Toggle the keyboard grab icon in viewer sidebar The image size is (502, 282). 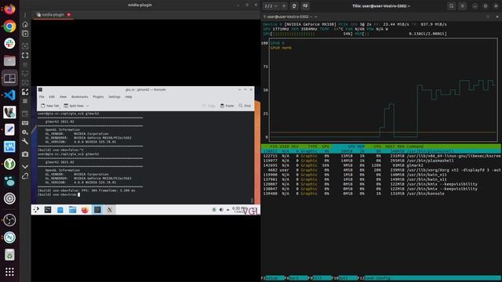tap(25, 123)
